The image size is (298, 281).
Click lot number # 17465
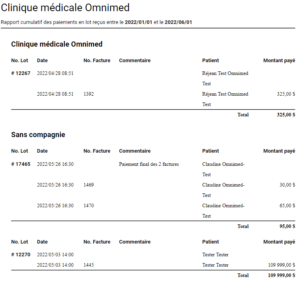(x=21, y=164)
